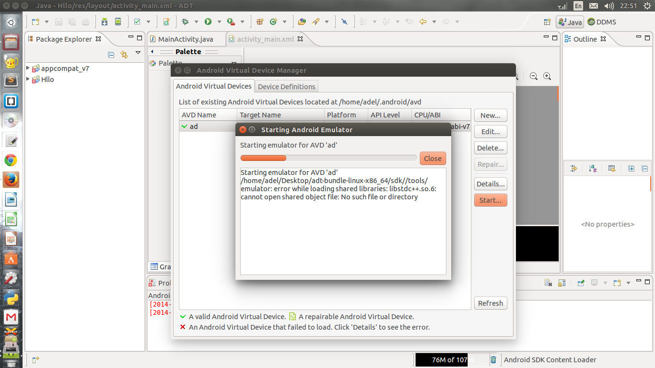Open the Package Explorer view menu arrow

pos(138,53)
